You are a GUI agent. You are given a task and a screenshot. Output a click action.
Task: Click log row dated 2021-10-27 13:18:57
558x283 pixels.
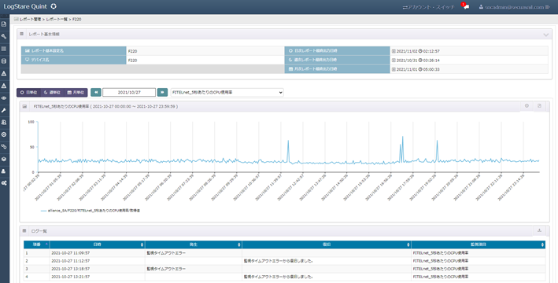284,269
